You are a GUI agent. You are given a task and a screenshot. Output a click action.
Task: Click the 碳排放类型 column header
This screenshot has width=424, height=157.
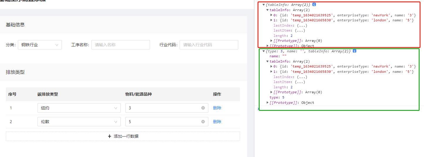(x=48, y=94)
